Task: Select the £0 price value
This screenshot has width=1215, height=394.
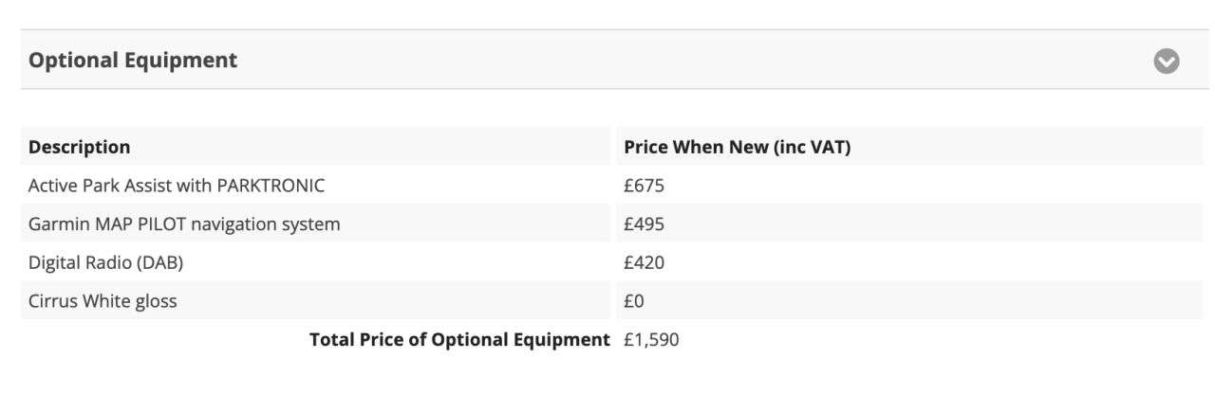Action: (x=635, y=302)
